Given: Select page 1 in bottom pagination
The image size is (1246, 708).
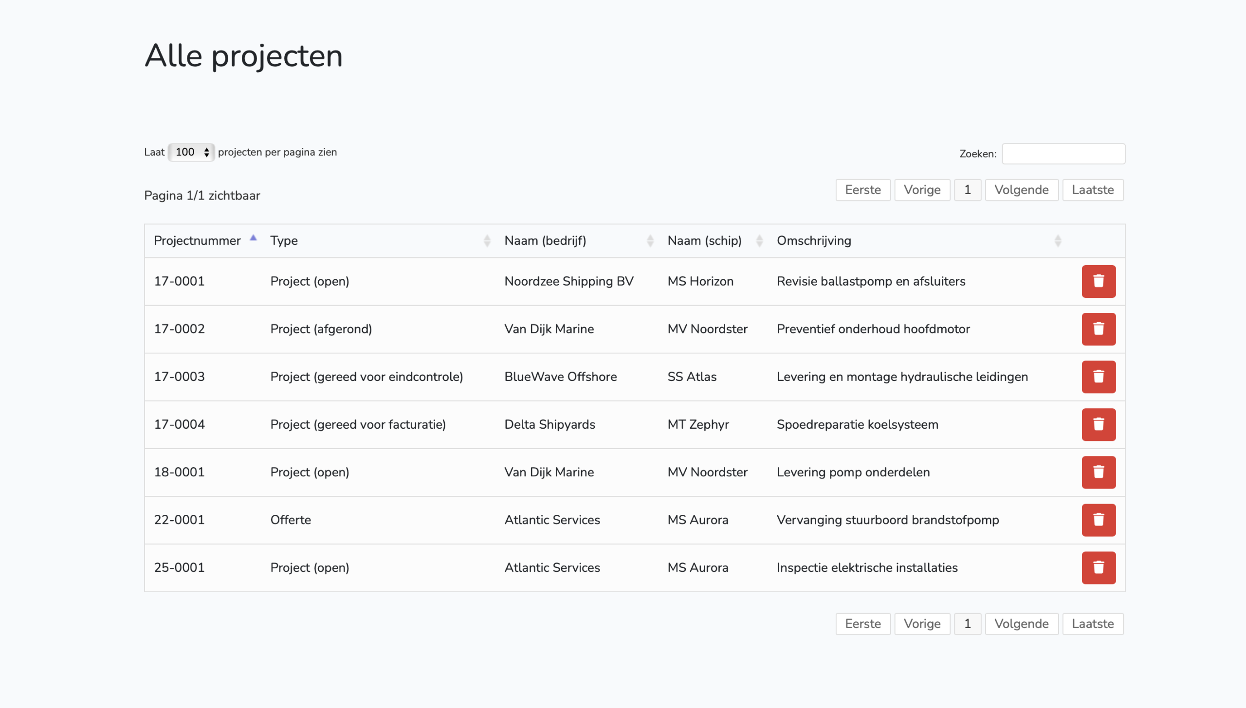Looking at the screenshot, I should point(967,624).
